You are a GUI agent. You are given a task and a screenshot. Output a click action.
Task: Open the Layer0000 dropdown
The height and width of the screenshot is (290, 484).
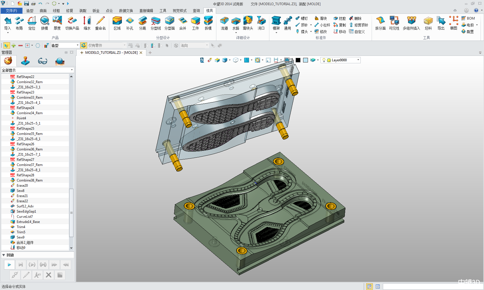358,60
